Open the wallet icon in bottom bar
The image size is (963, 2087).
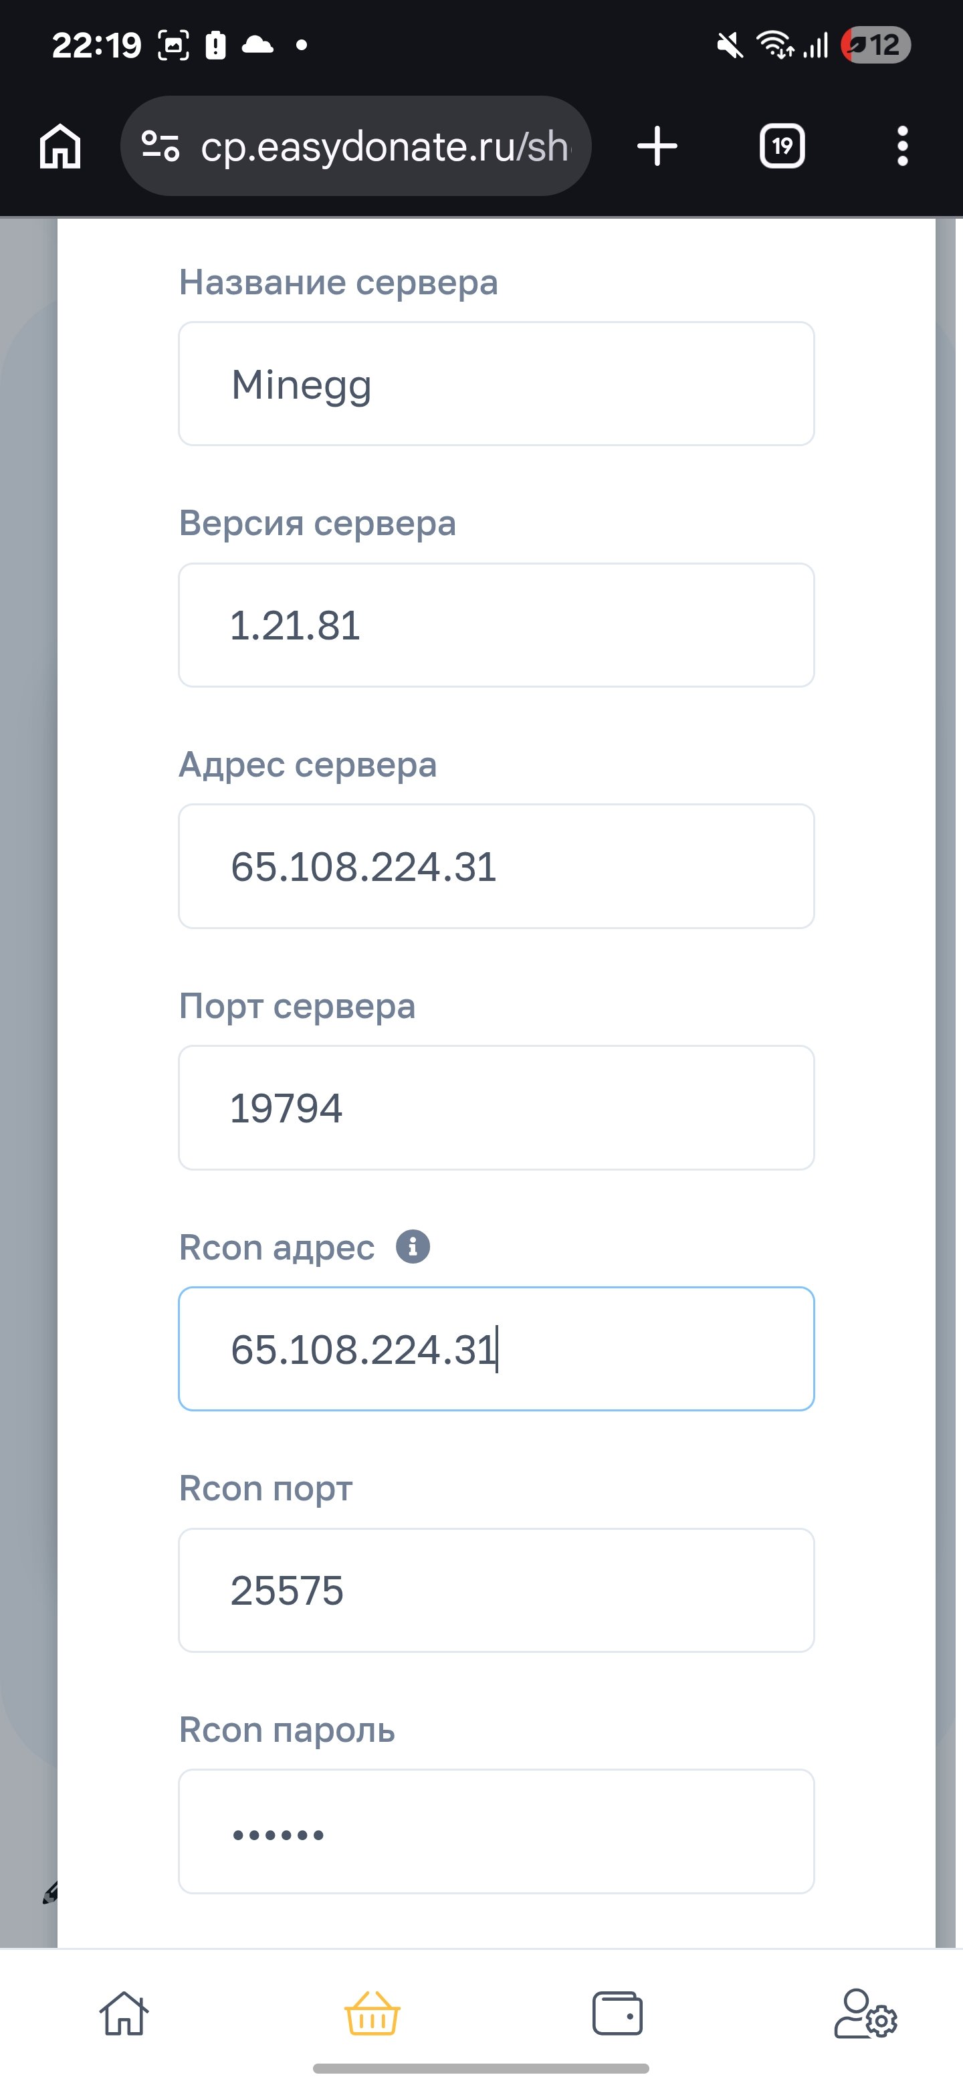click(617, 2013)
